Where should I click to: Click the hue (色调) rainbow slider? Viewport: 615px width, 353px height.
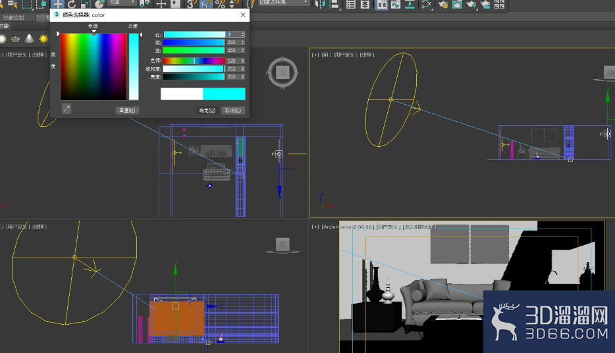pos(194,61)
